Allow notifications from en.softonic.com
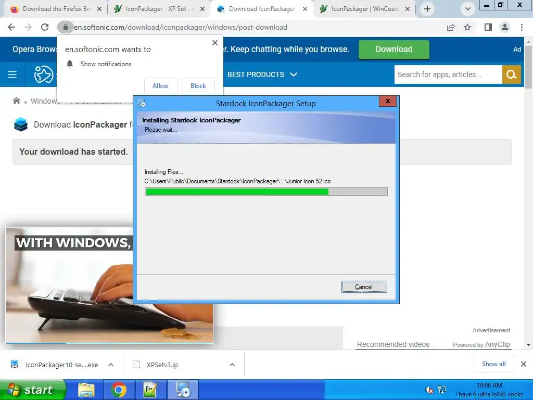This screenshot has height=400, width=533. click(x=160, y=86)
